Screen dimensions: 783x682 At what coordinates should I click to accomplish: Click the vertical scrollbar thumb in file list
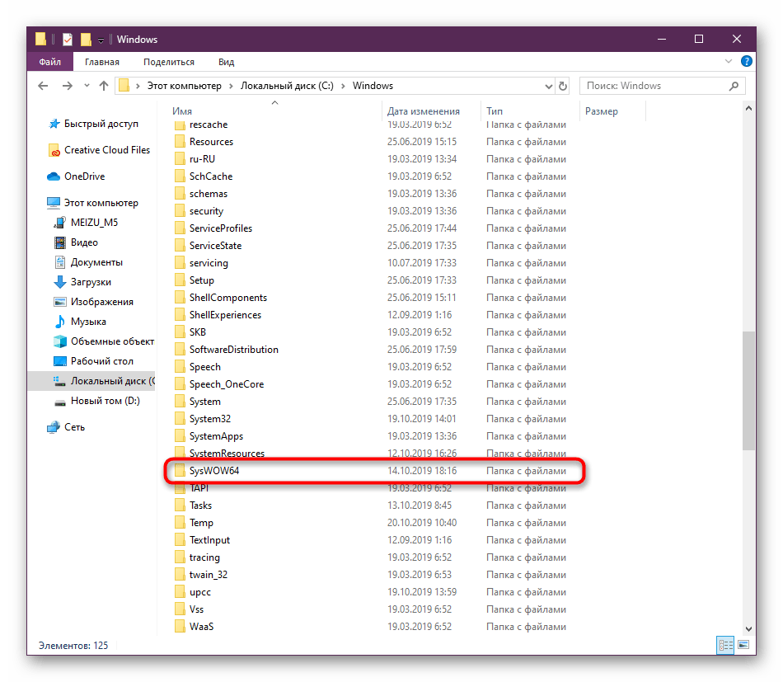(x=749, y=390)
